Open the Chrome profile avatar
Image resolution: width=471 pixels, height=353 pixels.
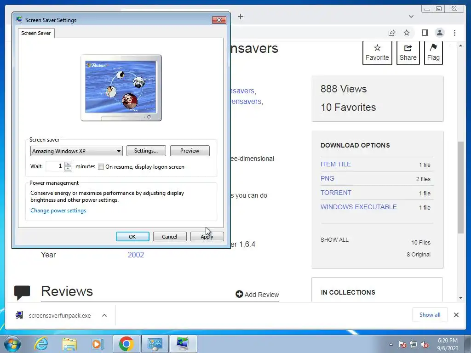pos(440,33)
